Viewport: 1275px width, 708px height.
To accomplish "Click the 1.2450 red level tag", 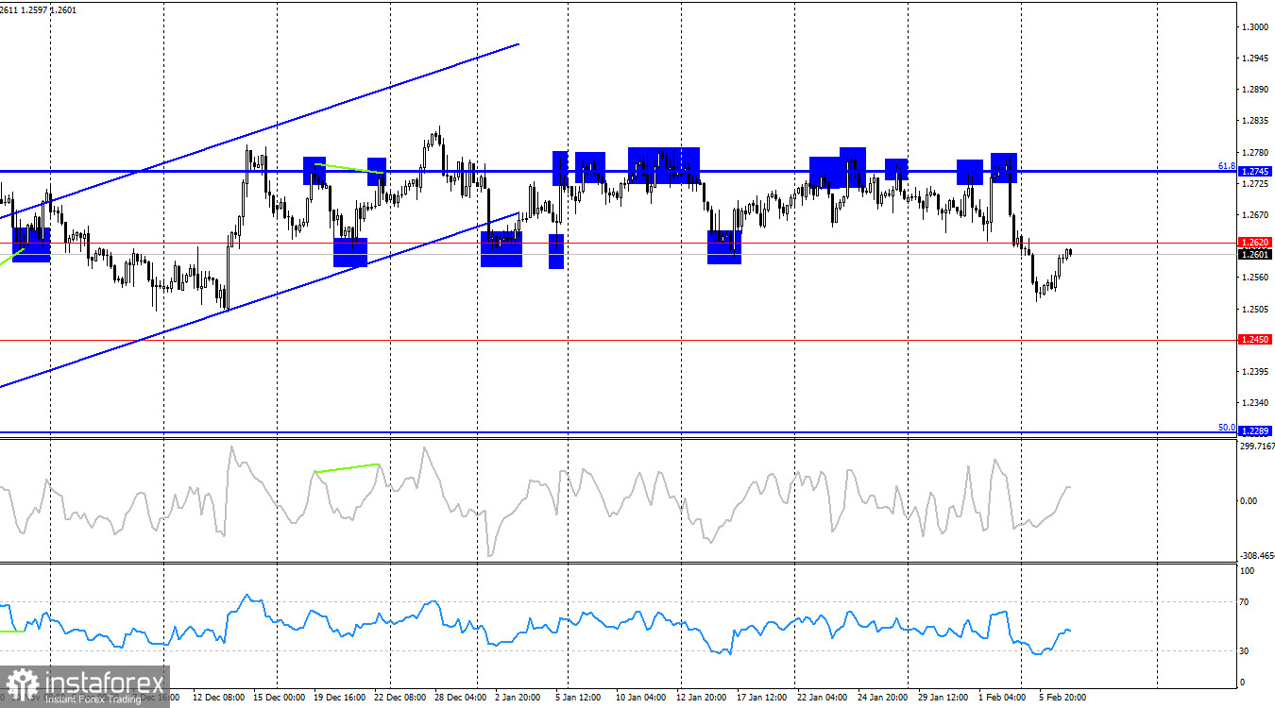I will [1255, 339].
